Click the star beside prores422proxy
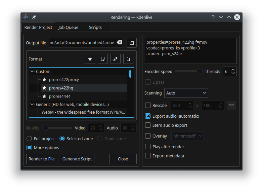Screen dimensions: 263x191 coord(44,79)
